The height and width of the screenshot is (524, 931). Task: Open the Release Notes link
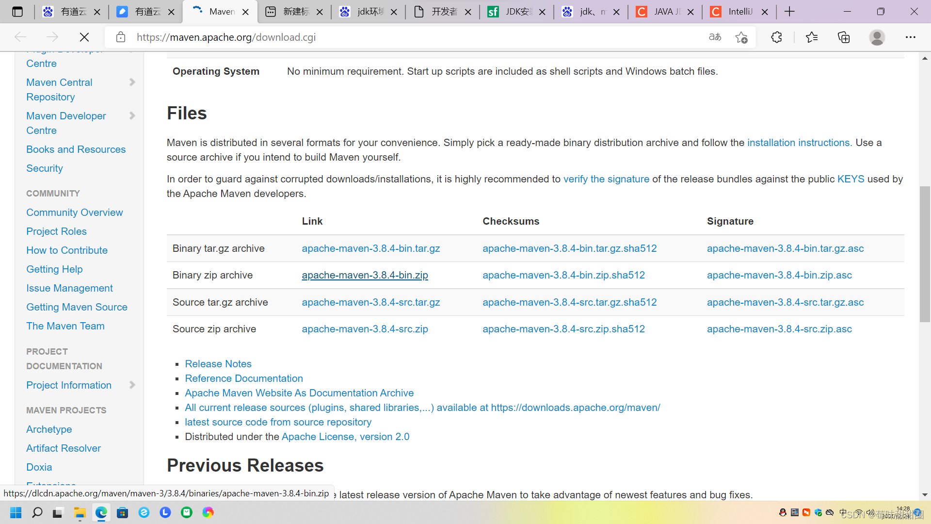[x=218, y=363]
